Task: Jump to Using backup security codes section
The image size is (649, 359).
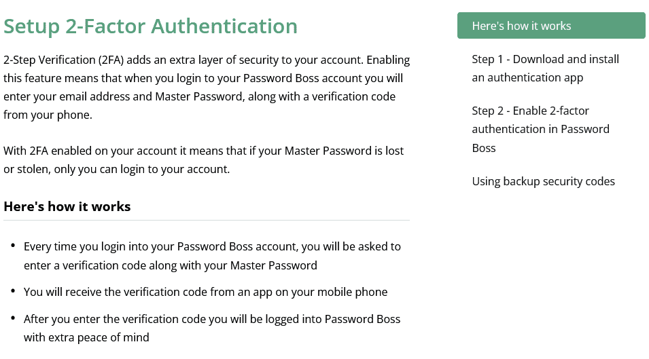Action: [x=543, y=181]
